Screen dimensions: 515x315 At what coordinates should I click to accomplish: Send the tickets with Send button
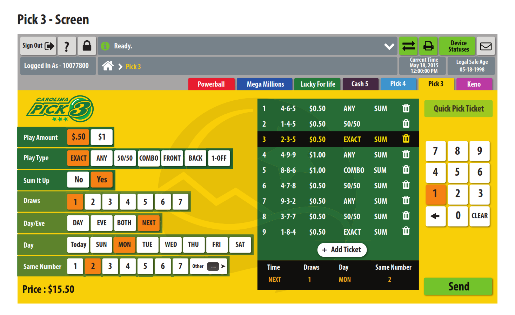[x=459, y=287]
